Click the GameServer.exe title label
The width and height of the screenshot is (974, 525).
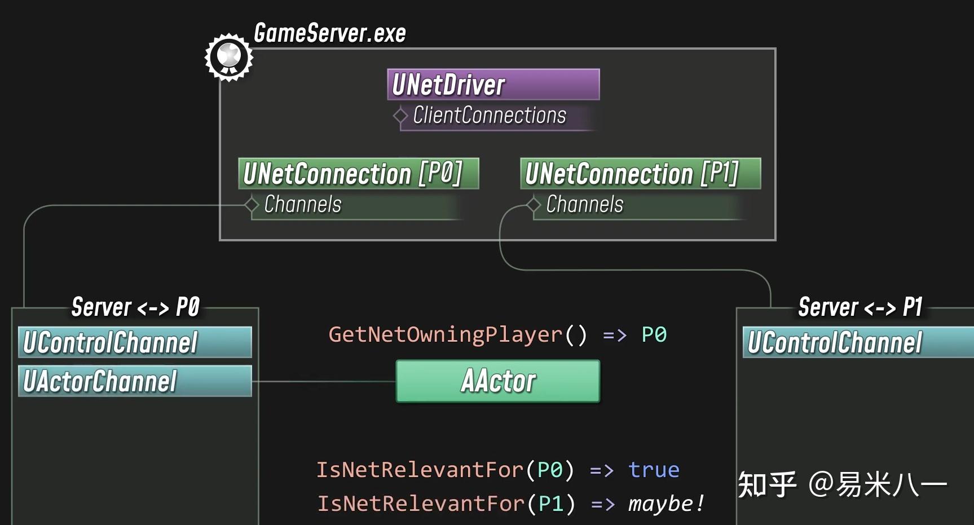coord(330,33)
